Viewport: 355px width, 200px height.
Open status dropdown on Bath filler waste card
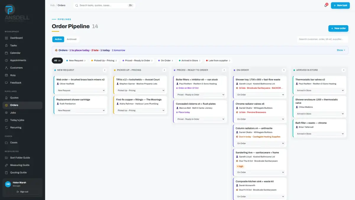click(x=320, y=134)
